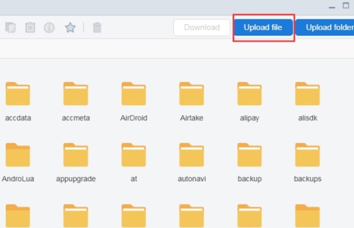Screen dimensions: 354x228
Task: Select the AirDroid folder icon
Action: 134,94
